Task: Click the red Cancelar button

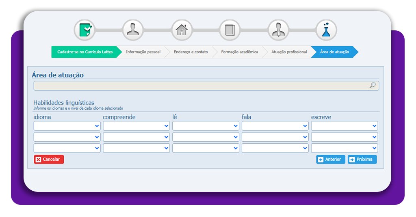Action: [49, 160]
